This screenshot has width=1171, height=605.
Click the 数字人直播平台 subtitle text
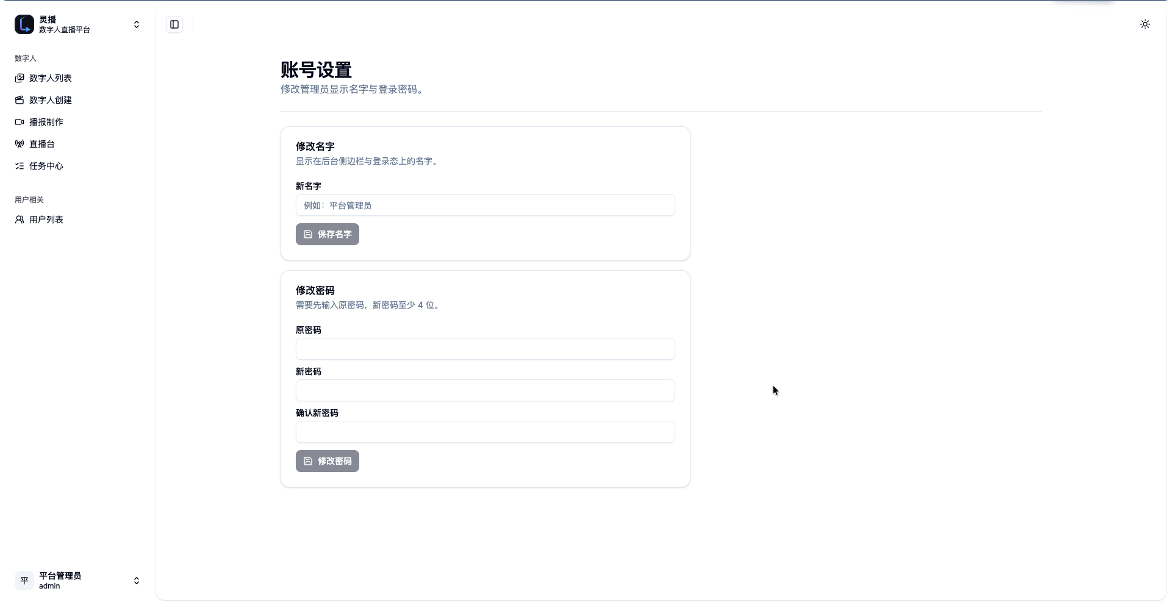pos(65,30)
